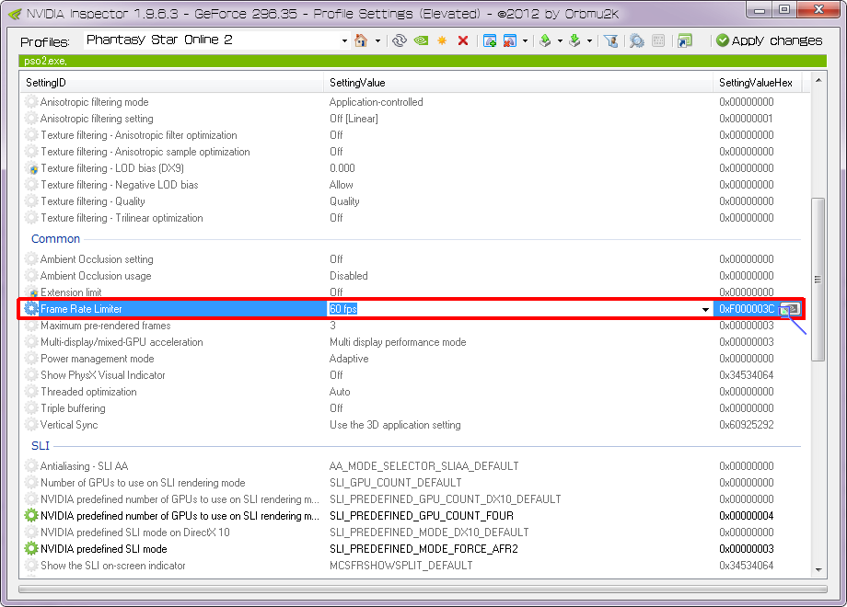Expand the dropdown arrow next to export icon

[x=560, y=41]
